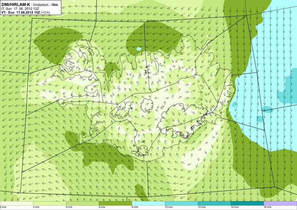Screen dimensions: 297x210
Task: Click the '6 m/s' legend label
Action: [x=102, y=207]
